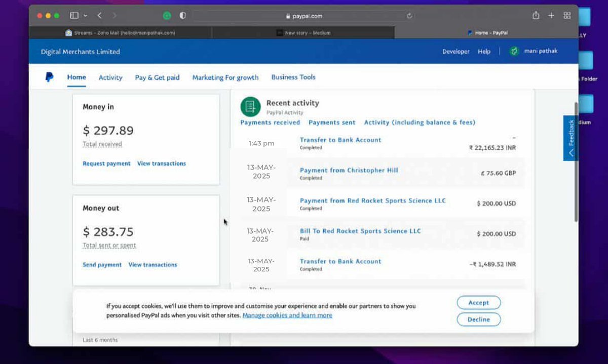The width and height of the screenshot is (608, 364).
Task: Open Payment from Christopher Hill
Action: point(349,170)
